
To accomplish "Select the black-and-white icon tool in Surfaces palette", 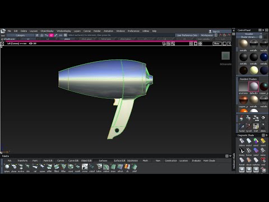I will [85, 167].
